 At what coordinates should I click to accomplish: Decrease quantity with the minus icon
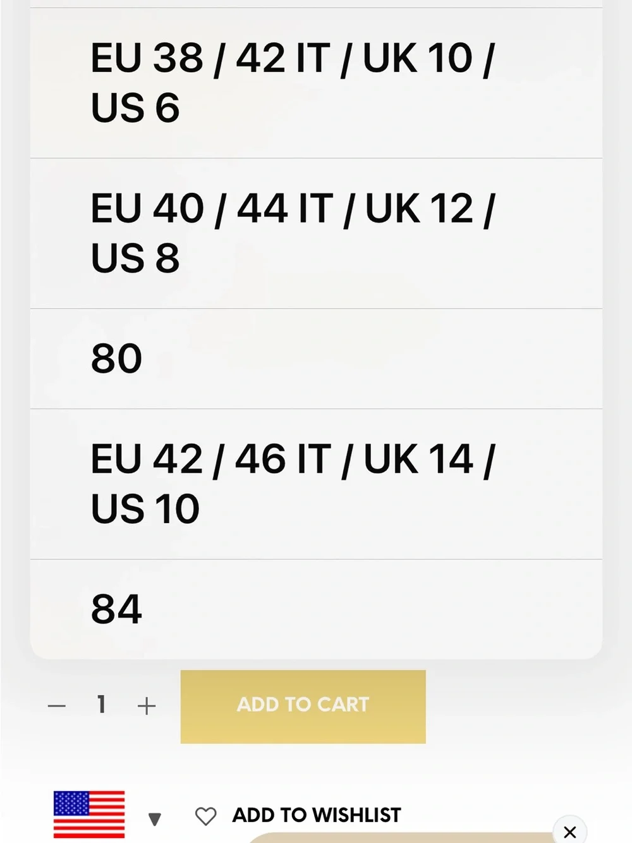click(57, 706)
